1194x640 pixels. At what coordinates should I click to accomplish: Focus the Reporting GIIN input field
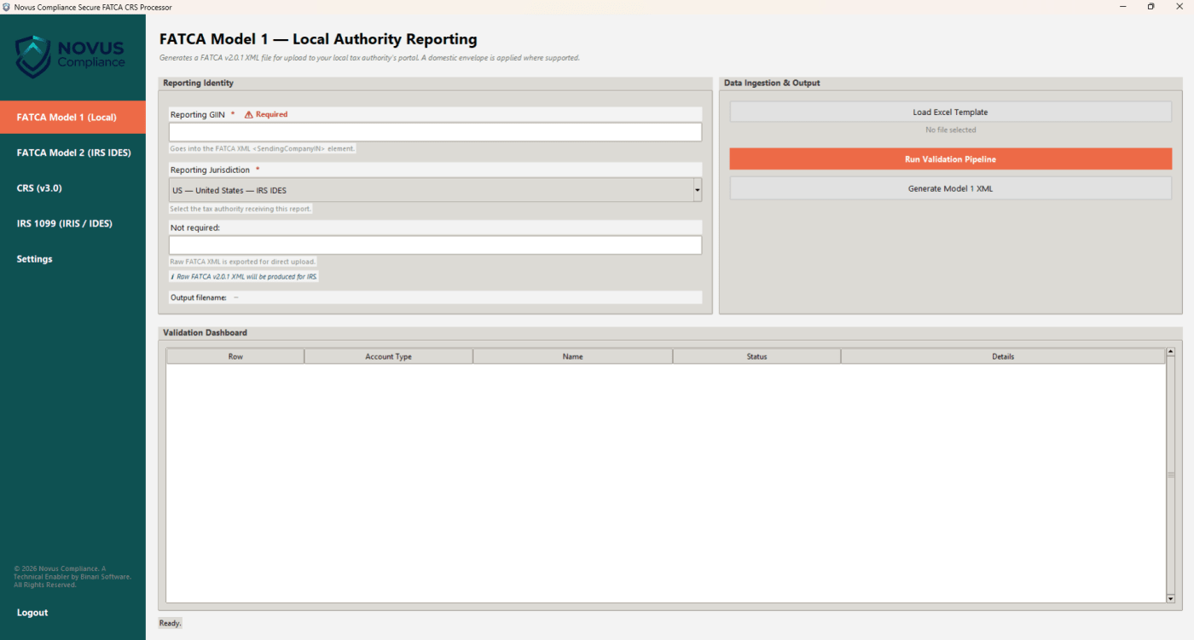[435, 132]
